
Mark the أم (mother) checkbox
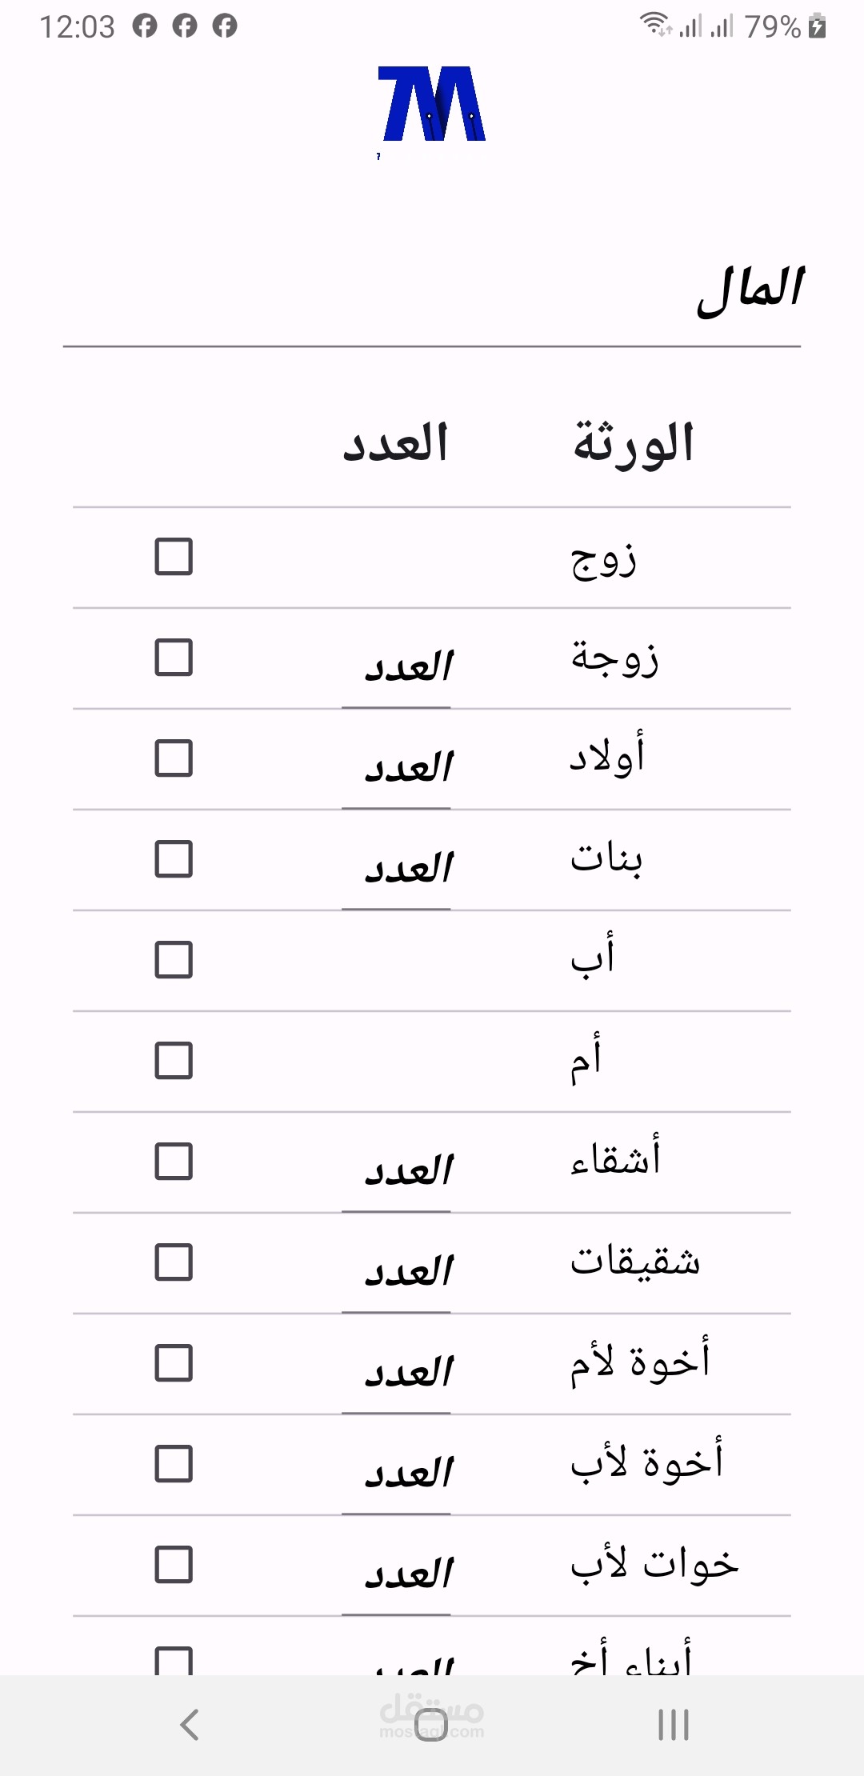(x=174, y=1061)
